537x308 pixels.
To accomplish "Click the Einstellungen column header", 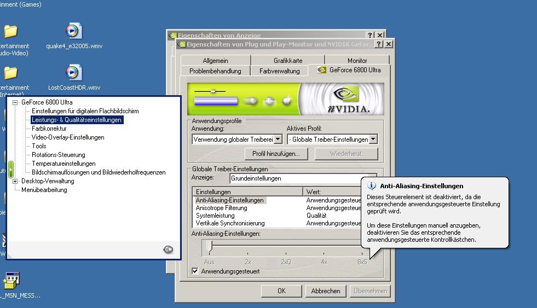I will click(x=248, y=192).
